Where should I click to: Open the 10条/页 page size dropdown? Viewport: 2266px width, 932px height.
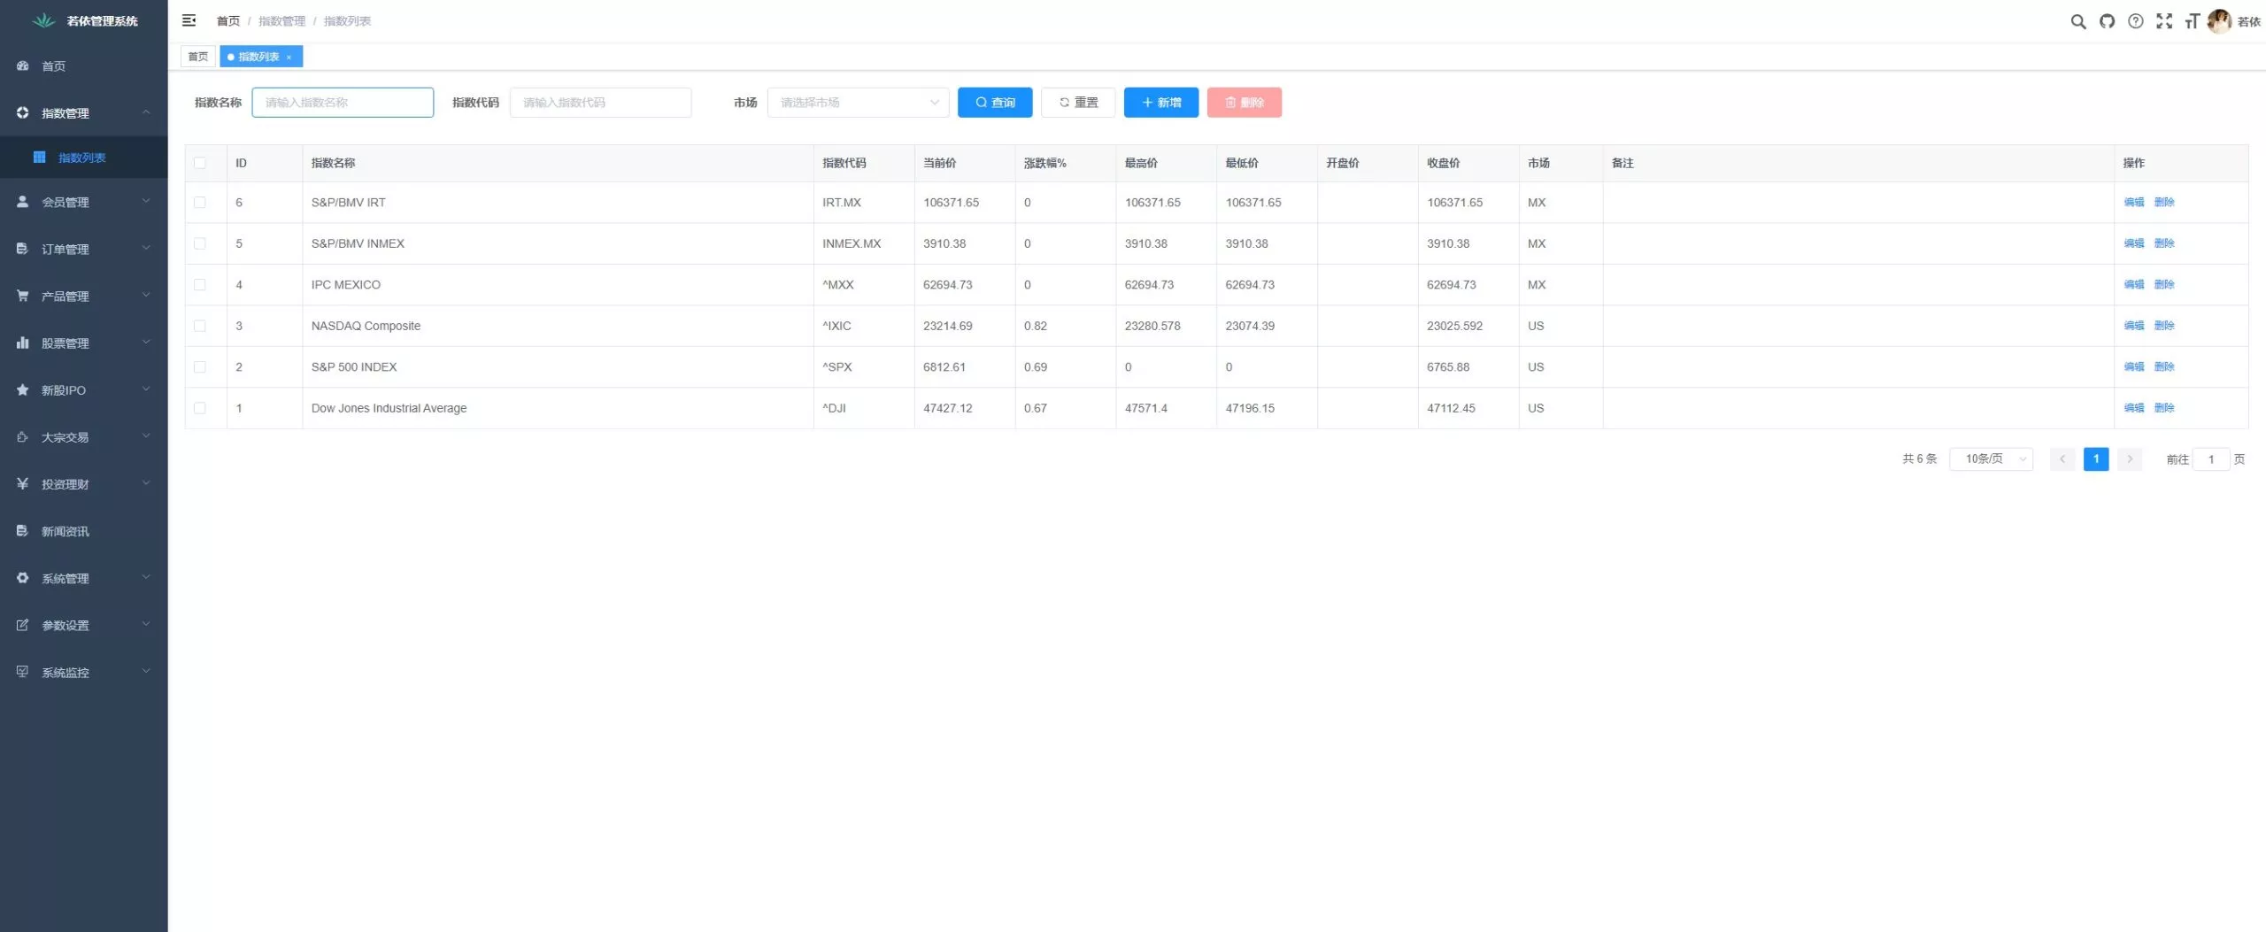coord(1991,459)
